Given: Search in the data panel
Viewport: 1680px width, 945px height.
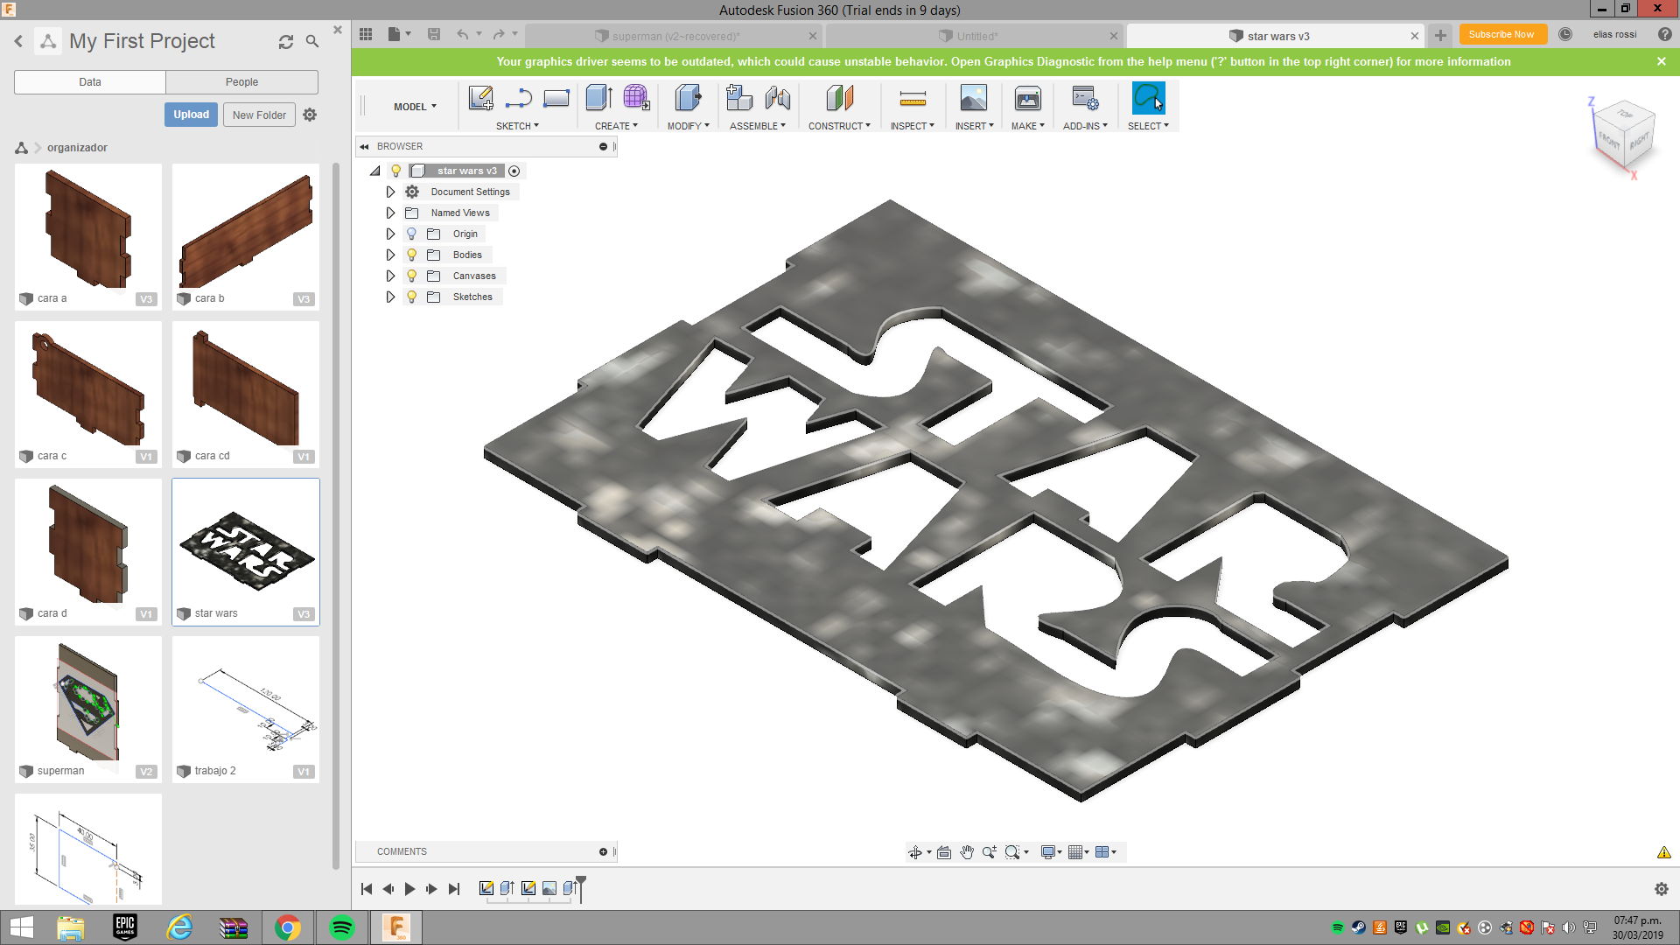Looking at the screenshot, I should pos(312,41).
